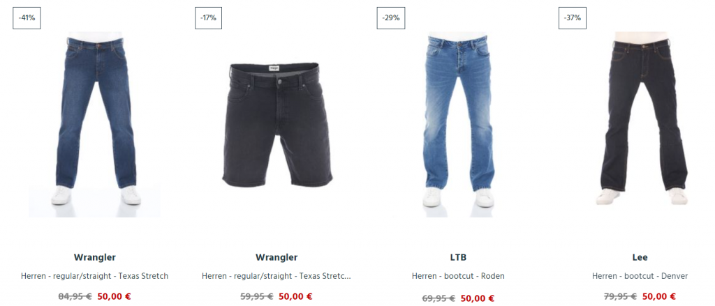Select the Herren bootcut Denver description
This screenshot has height=306, width=715.
click(640, 276)
